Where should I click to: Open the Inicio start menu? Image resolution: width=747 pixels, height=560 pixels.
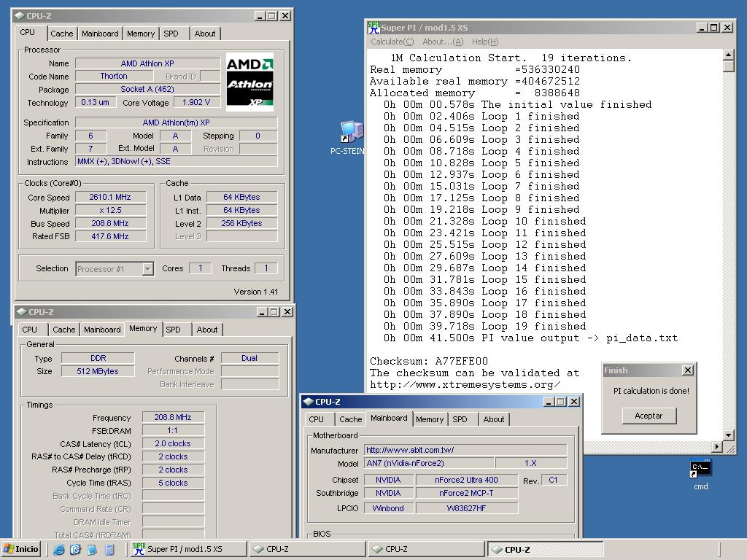click(21, 549)
